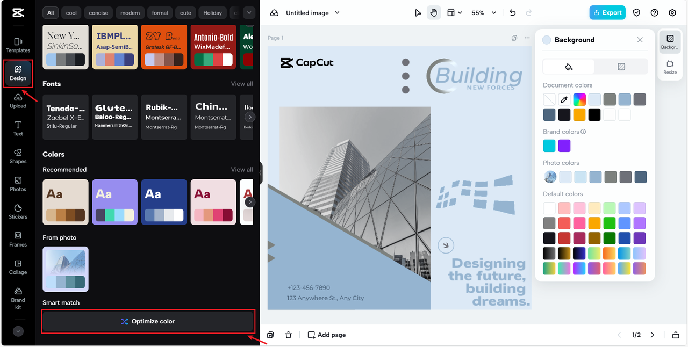Click the Optimize color button
This screenshot has height=347, width=688.
[x=148, y=321]
